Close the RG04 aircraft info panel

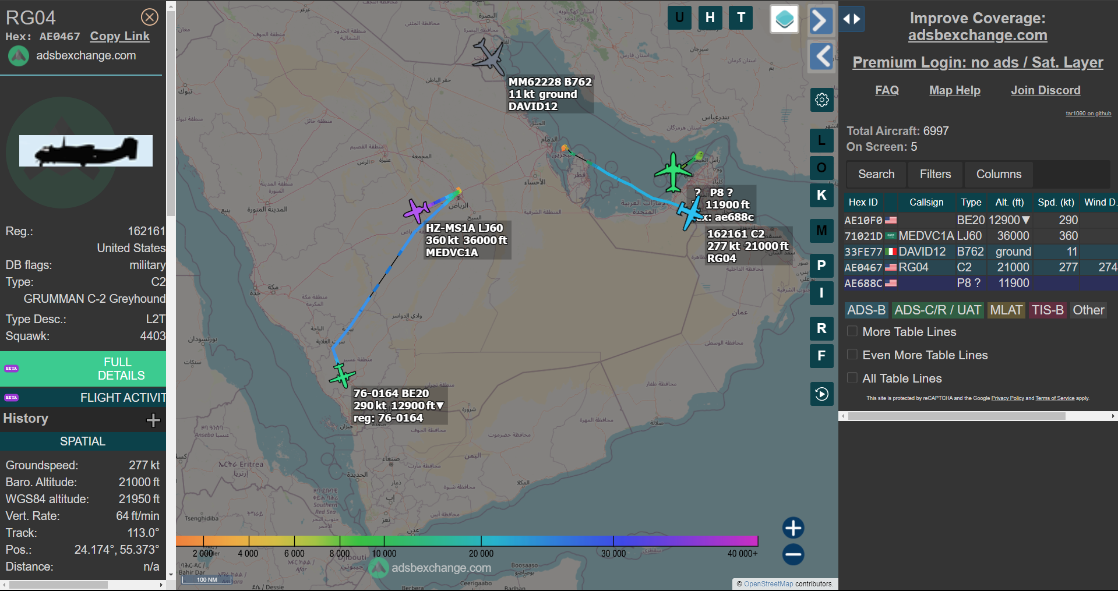click(x=150, y=17)
